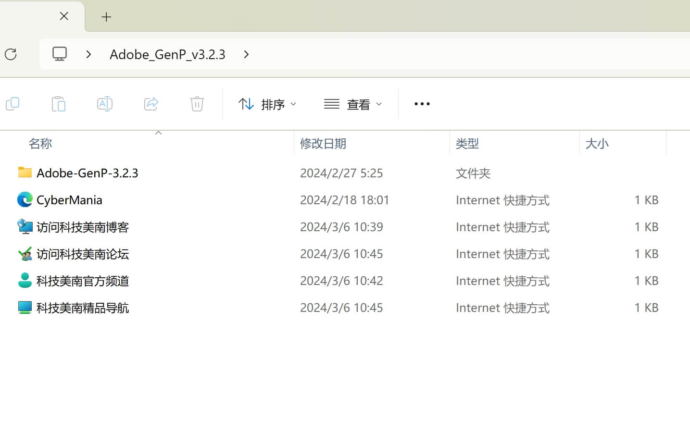Sort by 大小 column header
The width and height of the screenshot is (690, 433).
pos(597,143)
